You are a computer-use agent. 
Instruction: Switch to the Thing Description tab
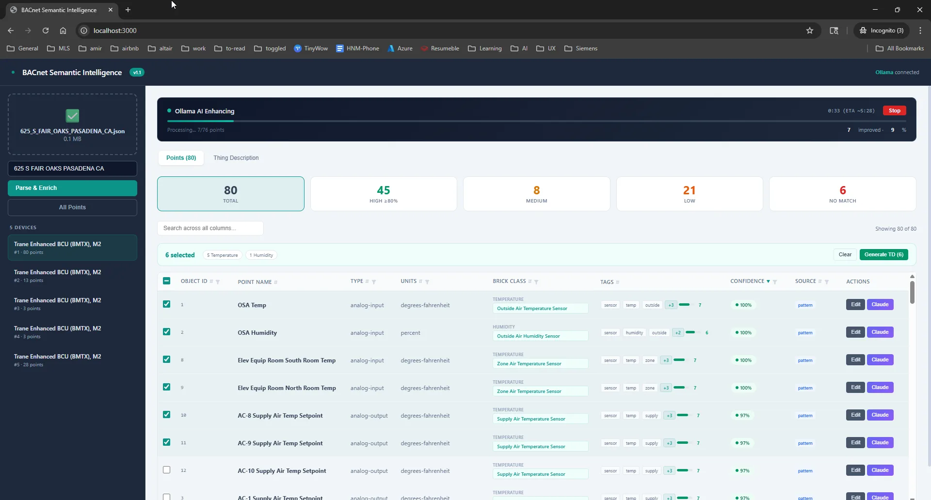coord(236,158)
